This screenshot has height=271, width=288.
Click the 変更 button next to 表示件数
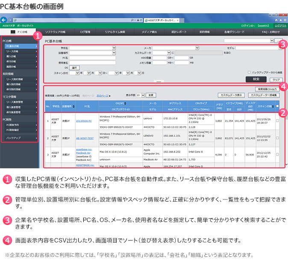pyautogui.click(x=151, y=95)
